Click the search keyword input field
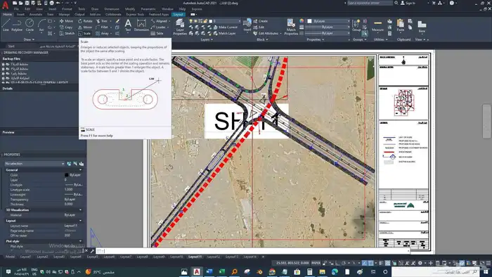This screenshot has width=492, height=277. pyautogui.click(x=370, y=3)
